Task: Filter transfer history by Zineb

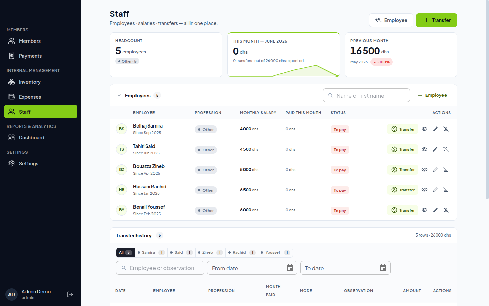Action: (x=211, y=252)
